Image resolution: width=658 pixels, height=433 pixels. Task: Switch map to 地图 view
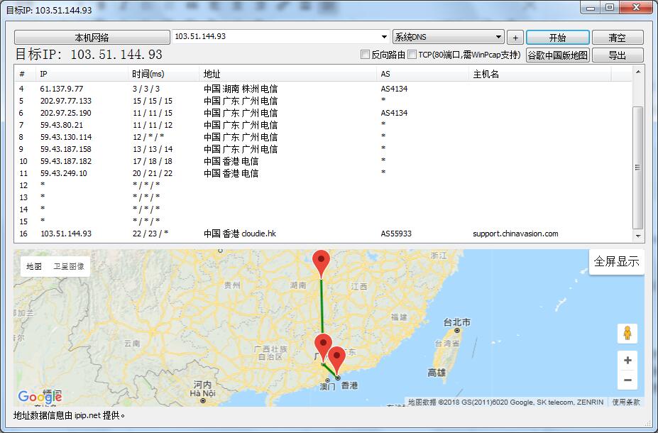coord(34,266)
